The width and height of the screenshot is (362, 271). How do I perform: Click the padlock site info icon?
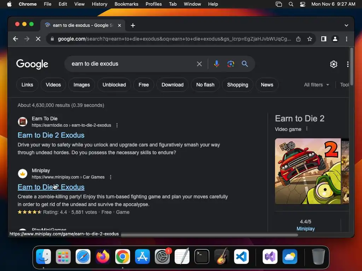pos(52,39)
